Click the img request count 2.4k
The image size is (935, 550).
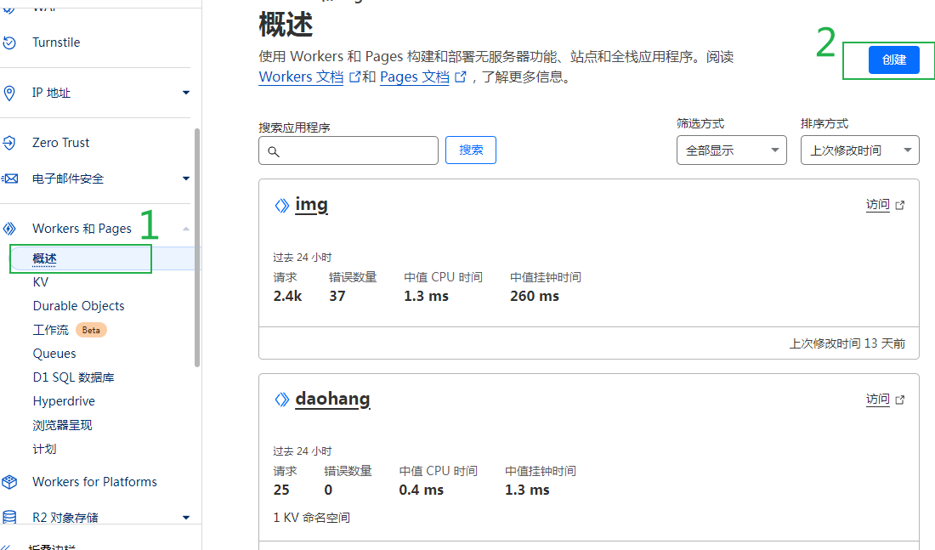pos(287,296)
